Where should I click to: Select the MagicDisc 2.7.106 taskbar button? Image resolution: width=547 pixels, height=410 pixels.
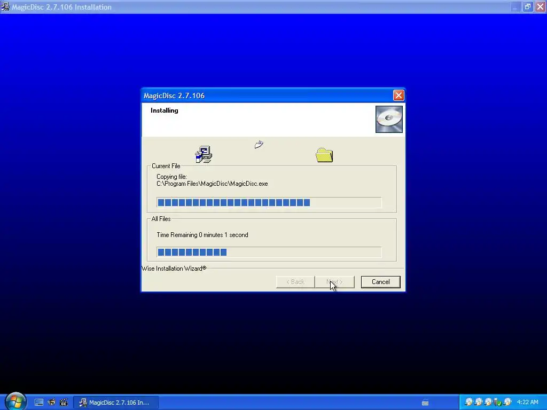pyautogui.click(x=116, y=403)
